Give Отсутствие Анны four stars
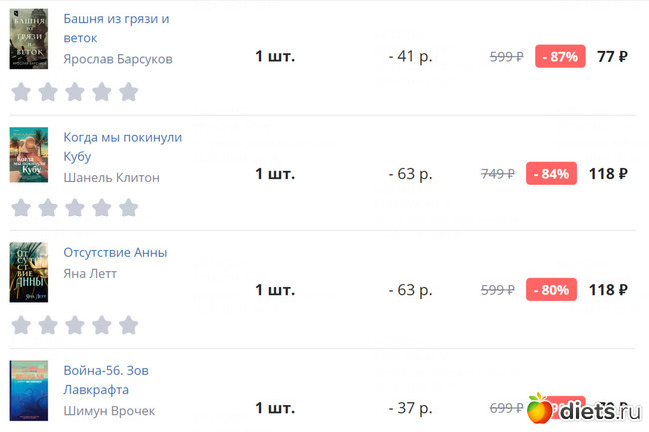The width and height of the screenshot is (649, 432). (101, 325)
